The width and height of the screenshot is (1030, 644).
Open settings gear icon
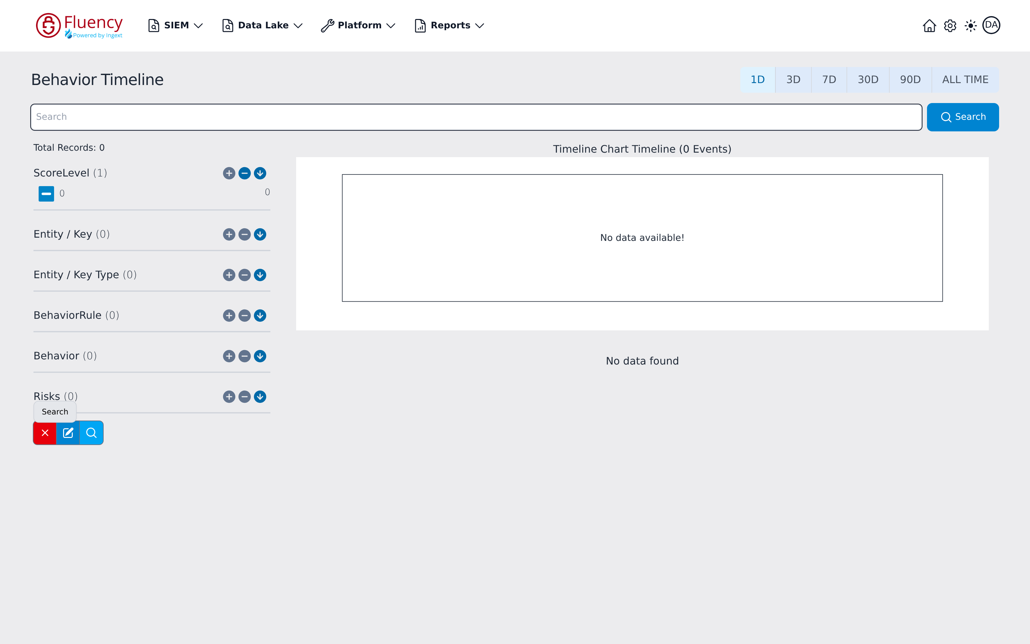coord(950,25)
